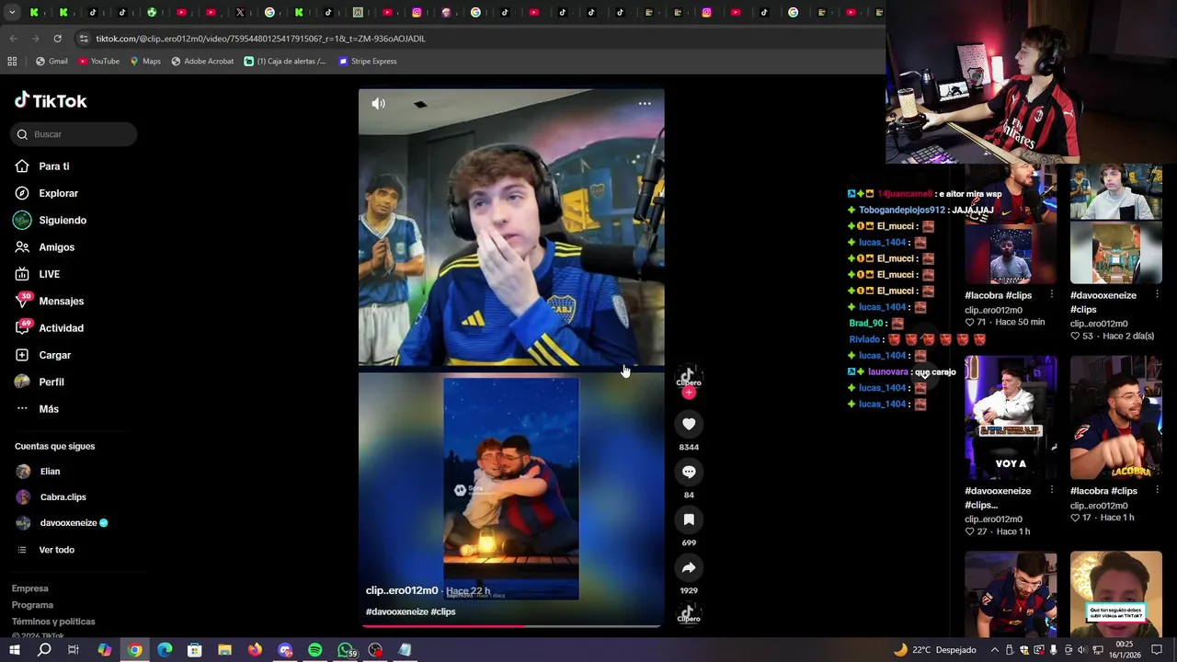This screenshot has width=1177, height=662.
Task: Expand the Empresa footer section
Action: 30,588
